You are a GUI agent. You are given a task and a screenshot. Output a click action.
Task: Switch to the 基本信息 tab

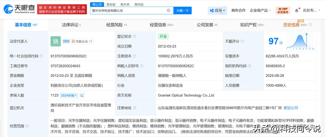tap(26, 25)
